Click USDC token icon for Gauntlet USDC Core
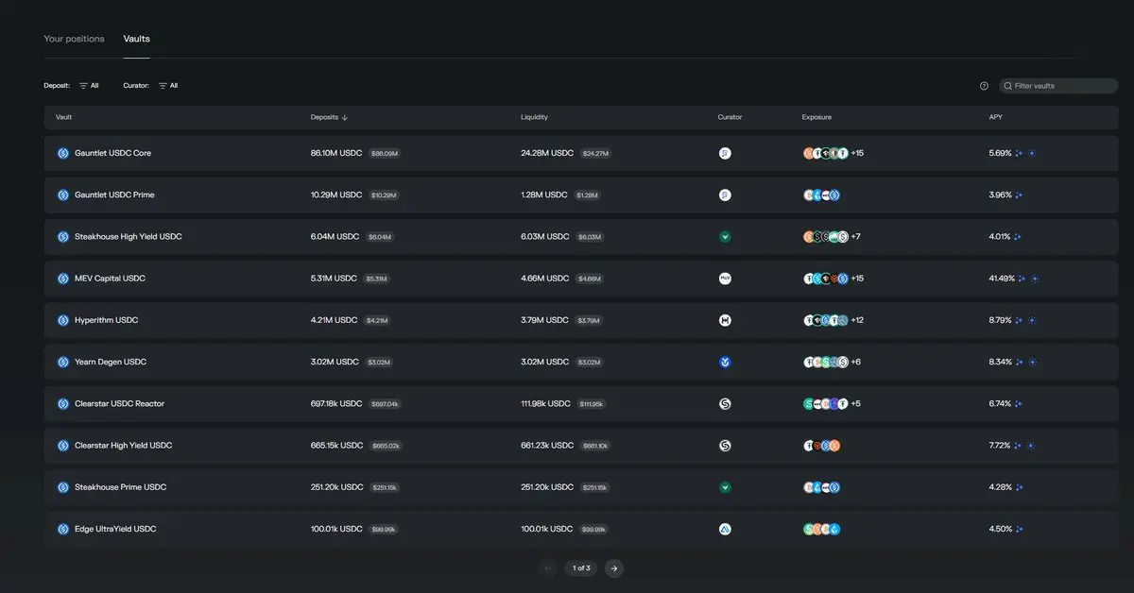1134x593 pixels. click(x=63, y=153)
